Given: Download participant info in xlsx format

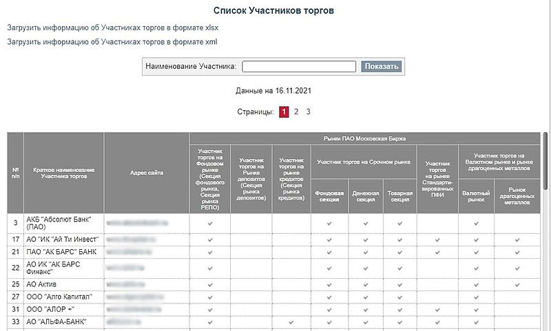Looking at the screenshot, I should click(x=113, y=28).
